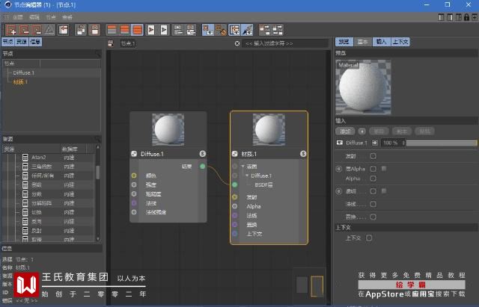The image size is (479, 307).
Task: Switch to the 输入 tab on right panel
Action: 381,42
